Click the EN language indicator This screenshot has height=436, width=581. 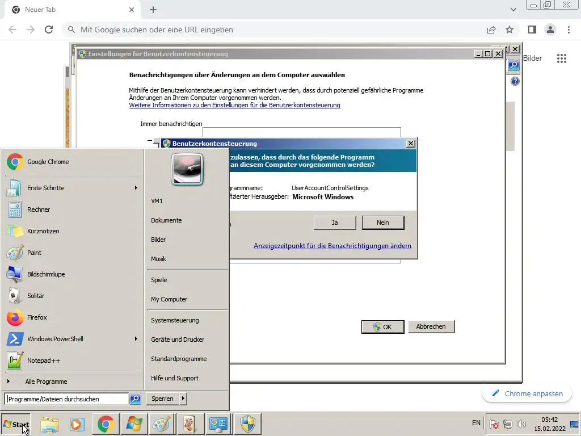point(476,422)
